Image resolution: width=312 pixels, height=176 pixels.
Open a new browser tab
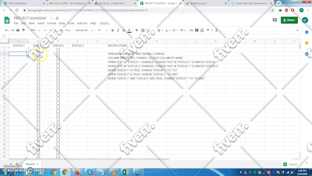[279, 3]
